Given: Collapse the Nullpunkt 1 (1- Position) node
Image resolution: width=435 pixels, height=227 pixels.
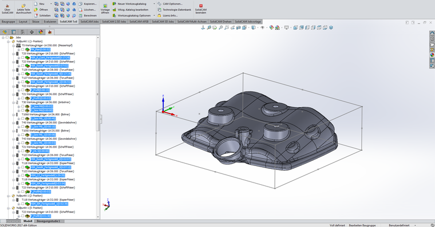Looking at the screenshot, I should pos(9,42).
